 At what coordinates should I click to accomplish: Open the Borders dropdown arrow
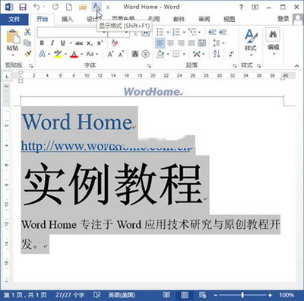click(x=184, y=54)
